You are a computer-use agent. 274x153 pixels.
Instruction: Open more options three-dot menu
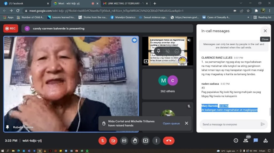tap(156, 140)
